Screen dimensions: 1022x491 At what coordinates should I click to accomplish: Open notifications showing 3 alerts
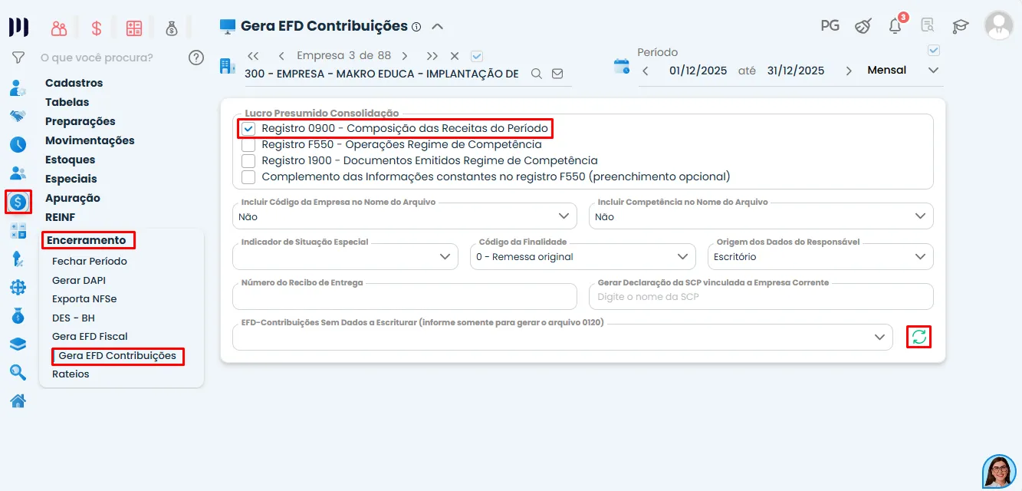point(894,25)
